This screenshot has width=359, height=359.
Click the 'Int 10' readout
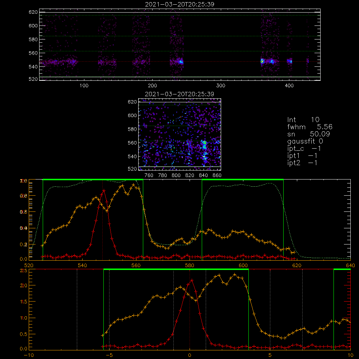[x=303, y=120]
